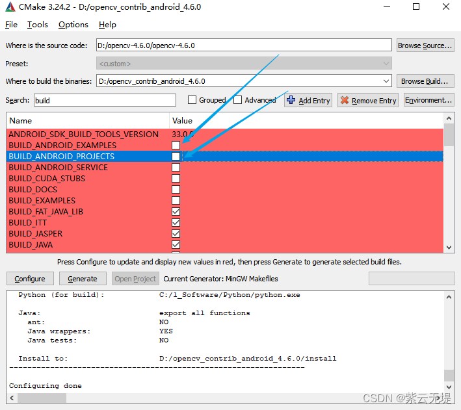Click the Value column header
Image resolution: width=461 pixels, height=410 pixels.
click(306, 120)
